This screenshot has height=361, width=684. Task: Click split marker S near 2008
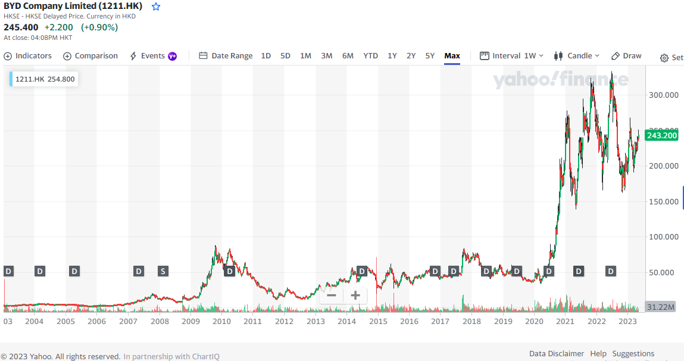(163, 271)
